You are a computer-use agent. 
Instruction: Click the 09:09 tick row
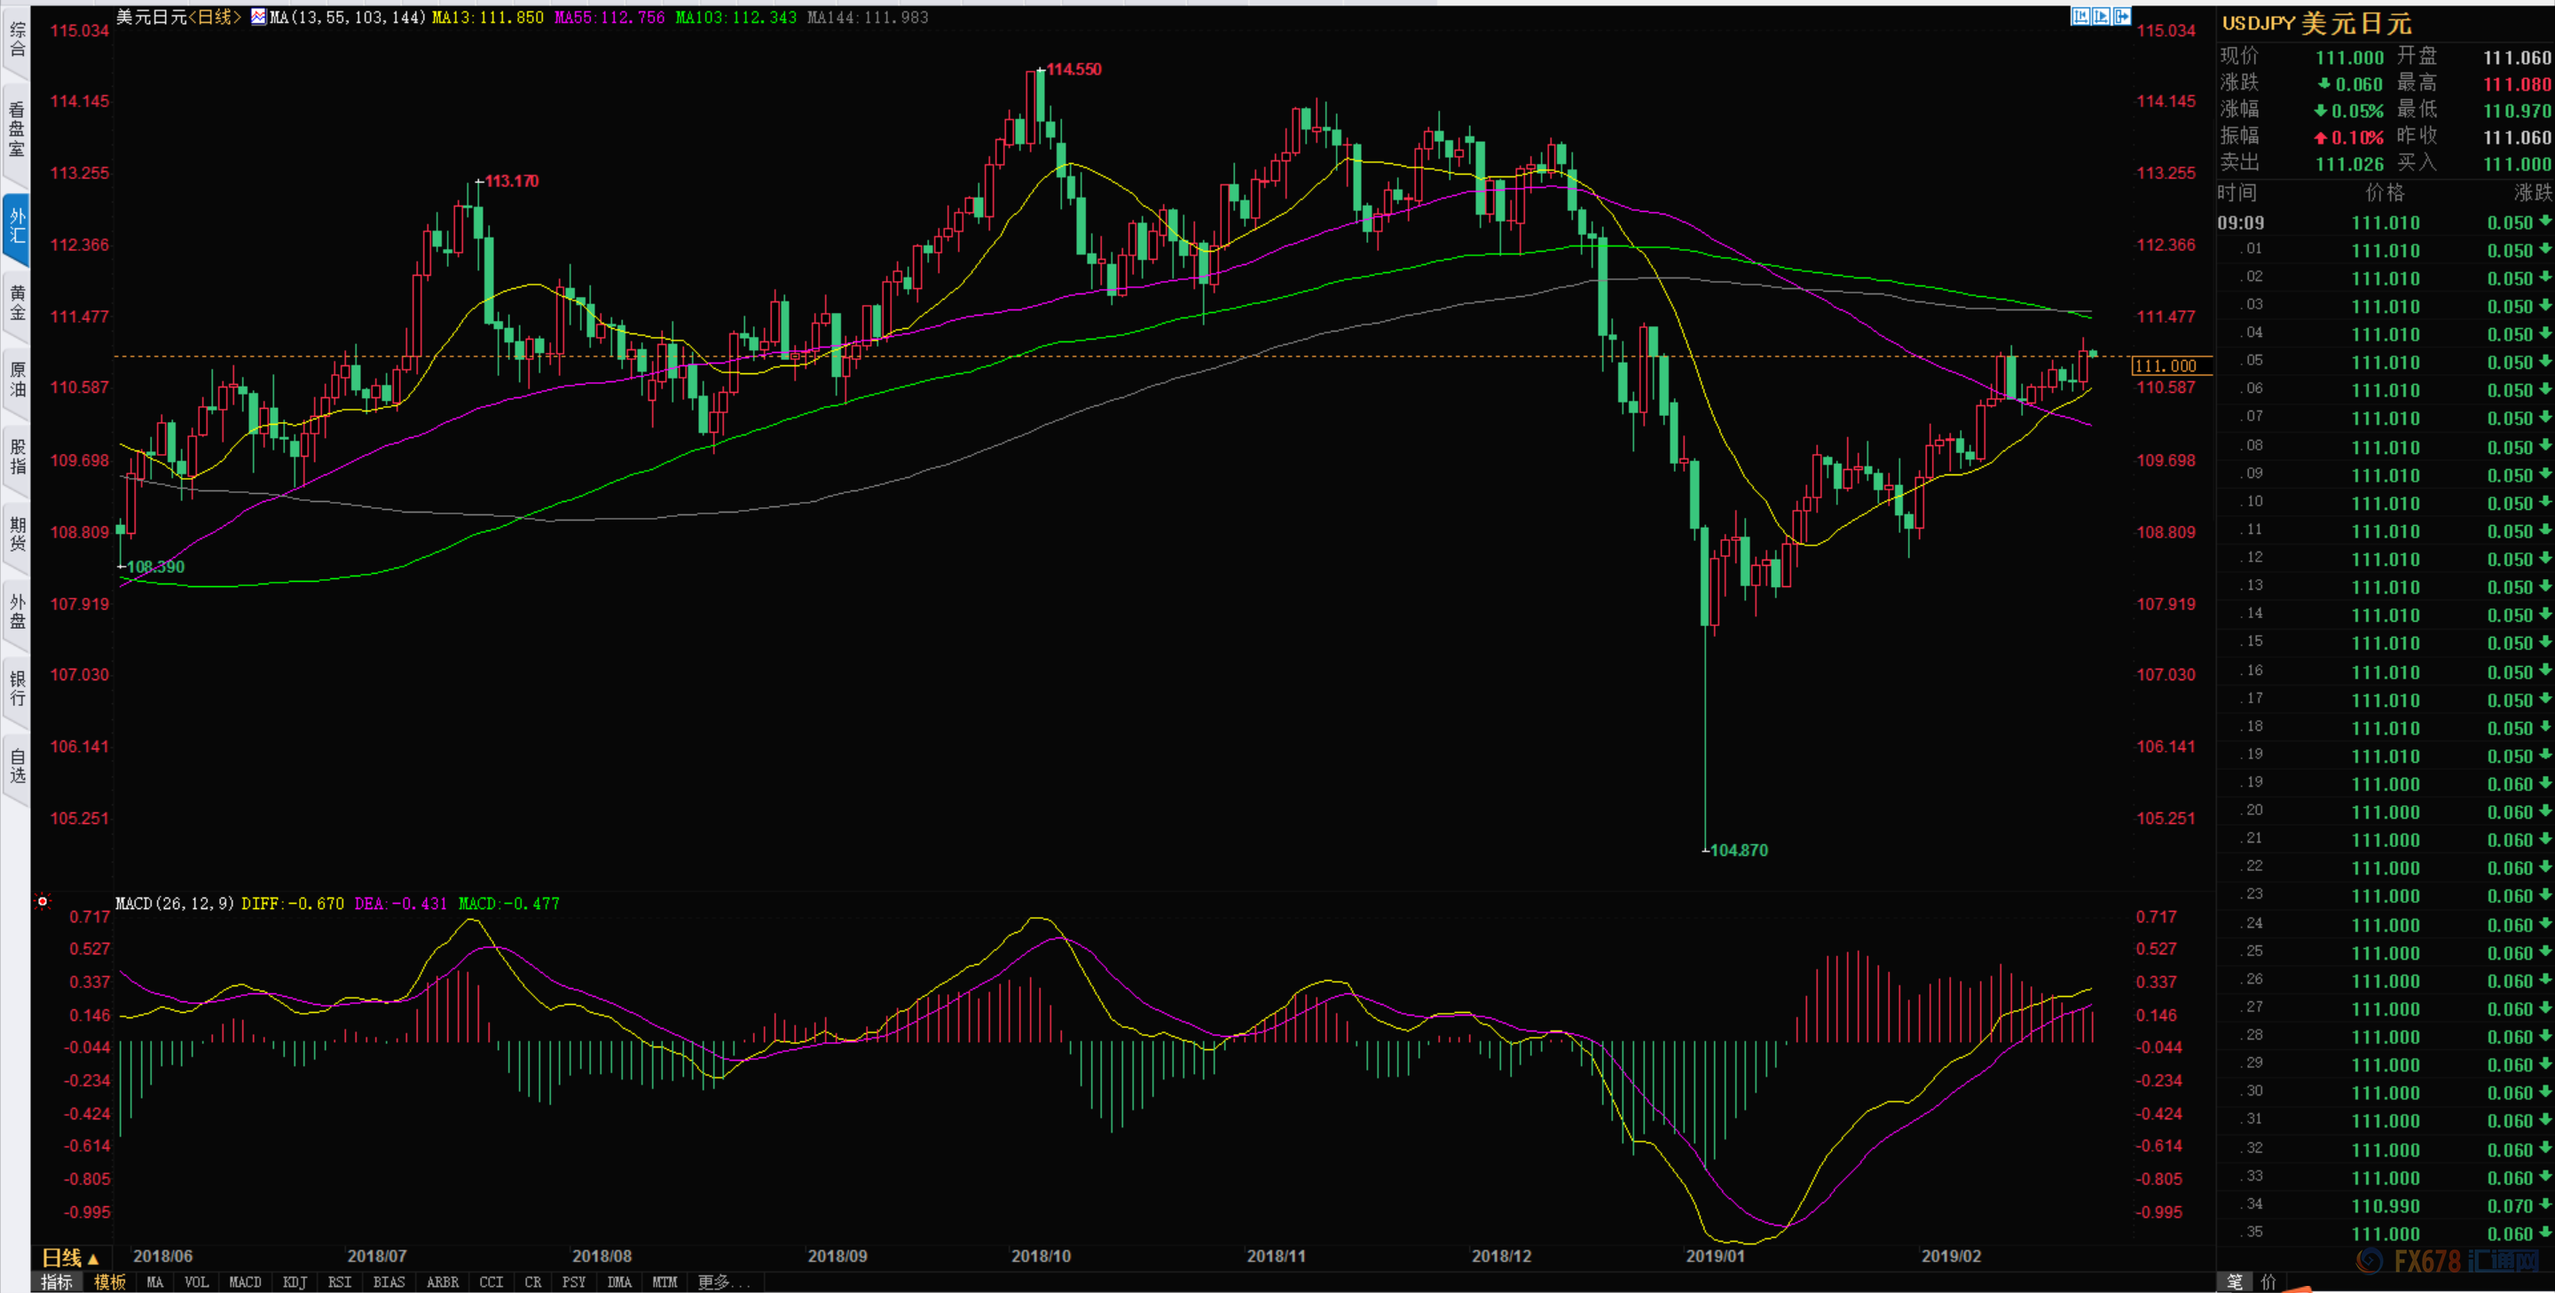pyautogui.click(x=2385, y=222)
